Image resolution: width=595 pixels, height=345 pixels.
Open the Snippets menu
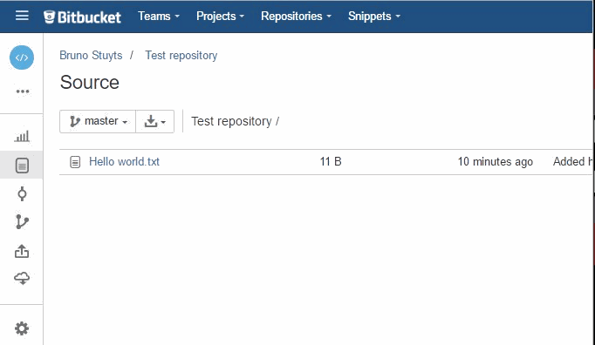374,17
